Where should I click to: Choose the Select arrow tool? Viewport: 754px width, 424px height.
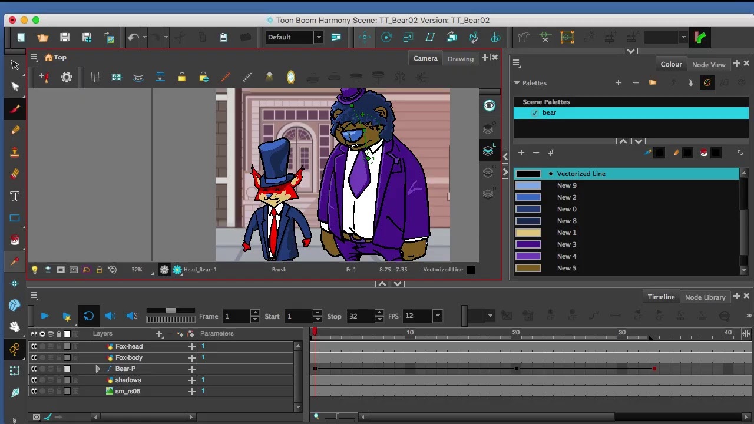(15, 65)
